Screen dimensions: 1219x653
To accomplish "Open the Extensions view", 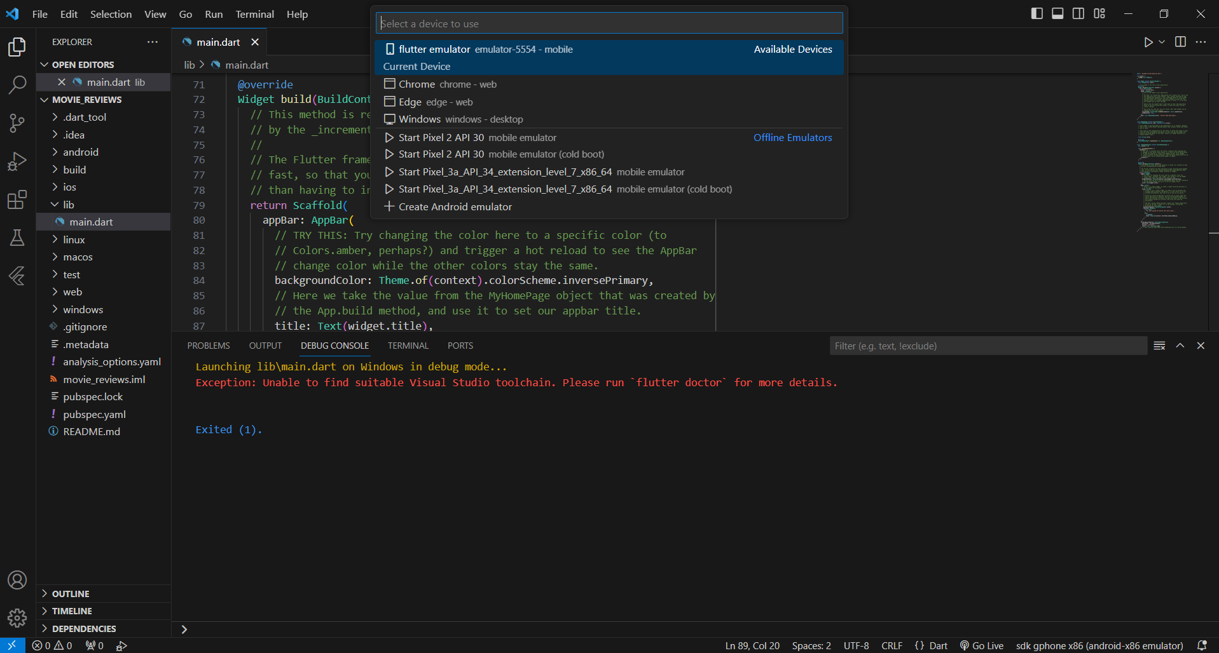I will click(x=17, y=199).
